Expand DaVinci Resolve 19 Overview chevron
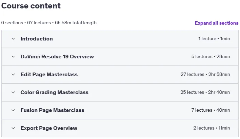The height and width of the screenshot is (139, 240). click(13, 57)
